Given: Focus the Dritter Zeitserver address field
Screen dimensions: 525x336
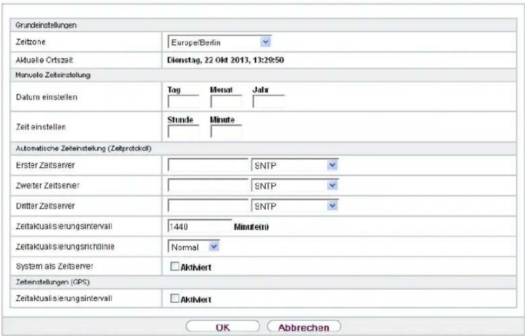Looking at the screenshot, I should click(208, 206).
